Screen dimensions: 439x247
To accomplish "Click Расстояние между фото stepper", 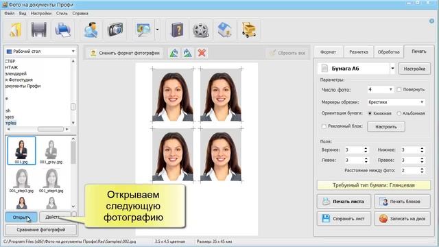I will [x=422, y=170].
